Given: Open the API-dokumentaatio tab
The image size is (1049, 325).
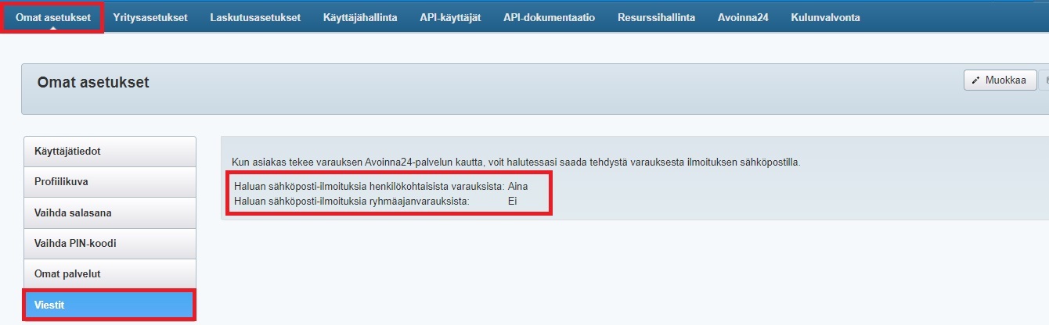Looking at the screenshot, I should [549, 18].
